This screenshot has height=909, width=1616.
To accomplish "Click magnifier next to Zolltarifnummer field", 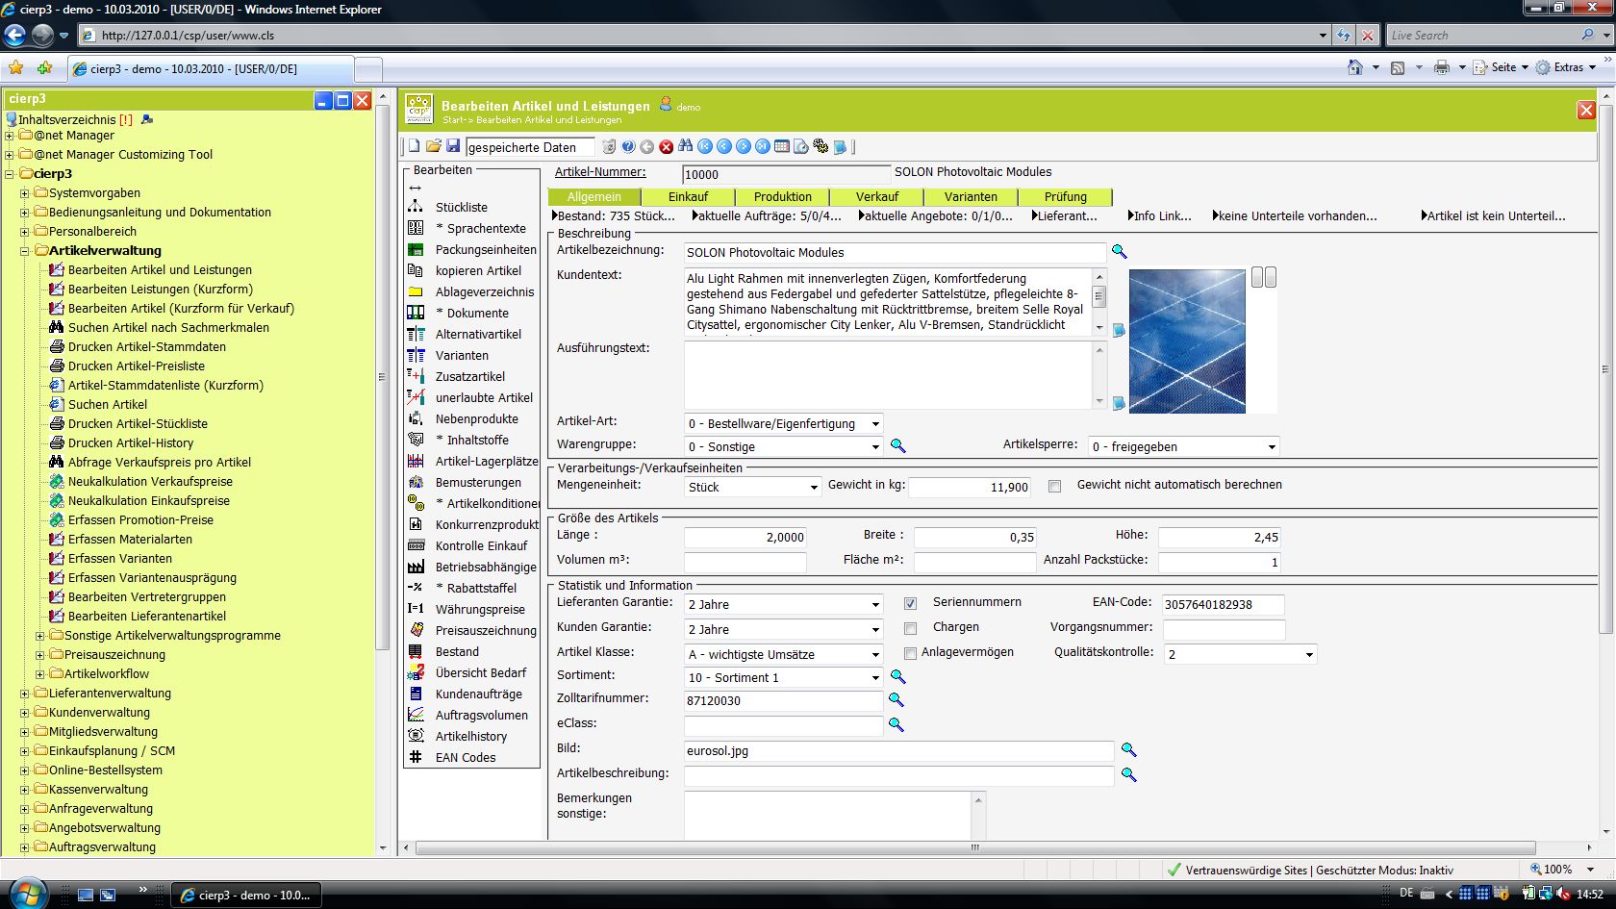I will point(896,700).
